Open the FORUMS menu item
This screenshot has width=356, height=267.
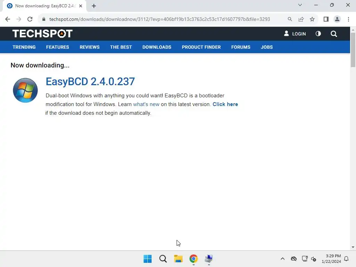pos(241,47)
